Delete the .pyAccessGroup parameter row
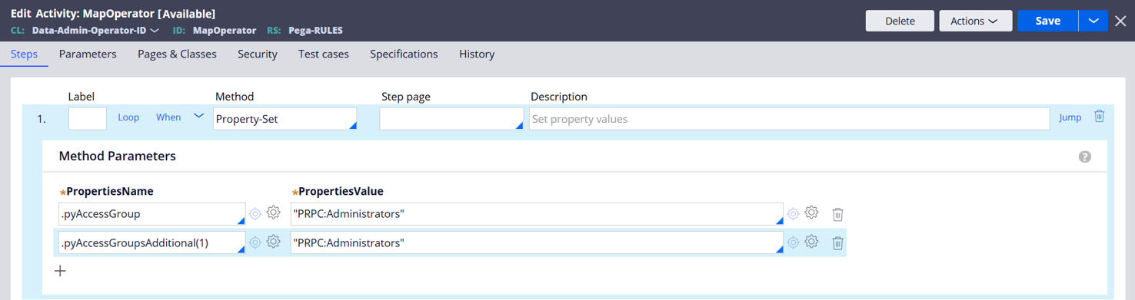Screen dimensions: 1135x300 (x=837, y=215)
